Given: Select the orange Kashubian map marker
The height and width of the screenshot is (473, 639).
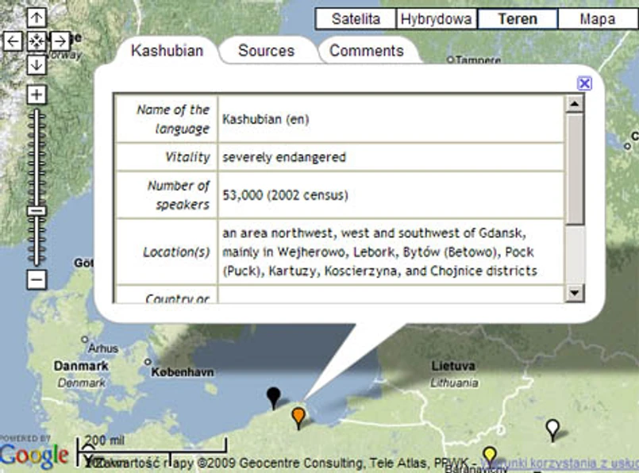Looking at the screenshot, I should [x=298, y=418].
